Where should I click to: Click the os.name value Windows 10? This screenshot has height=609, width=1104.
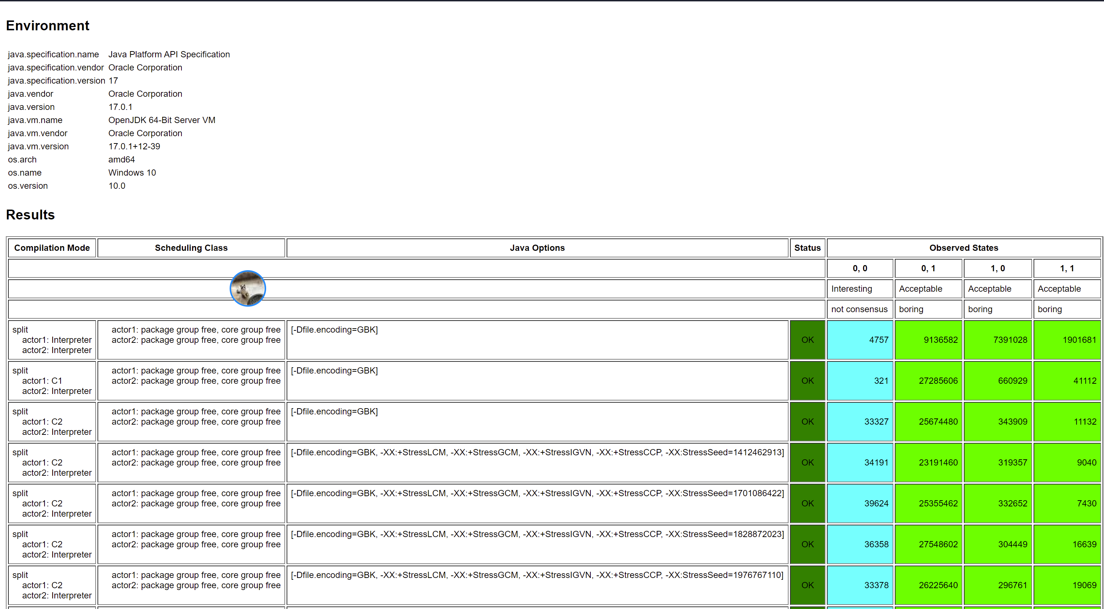[132, 173]
